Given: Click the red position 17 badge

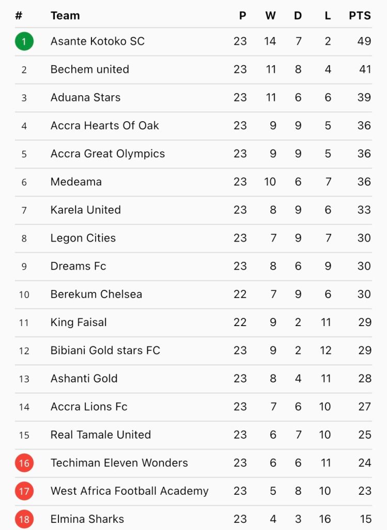Looking at the screenshot, I should 24,491.
